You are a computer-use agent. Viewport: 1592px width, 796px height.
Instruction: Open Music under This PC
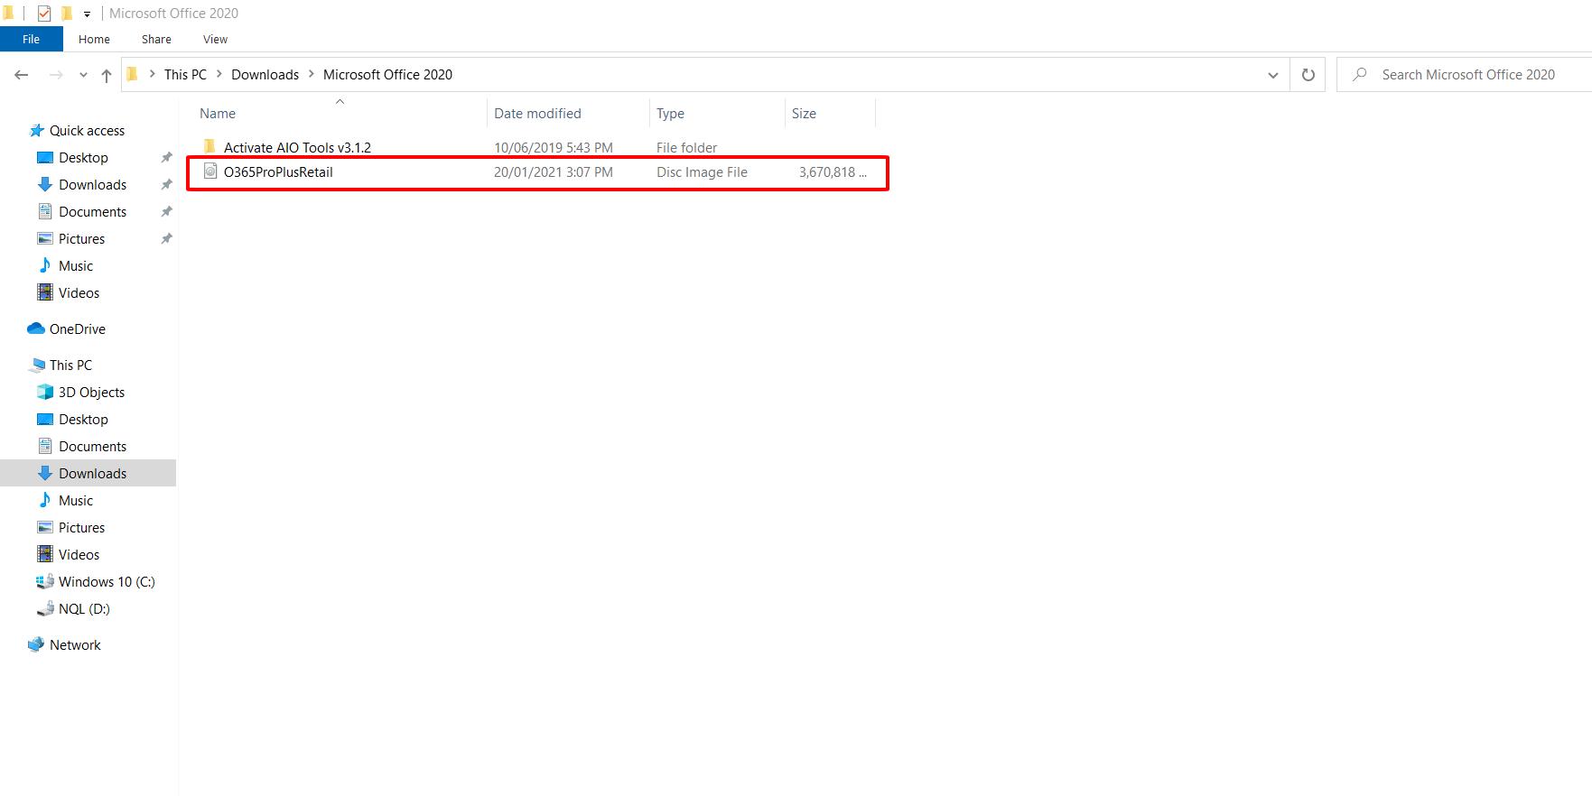coord(76,501)
